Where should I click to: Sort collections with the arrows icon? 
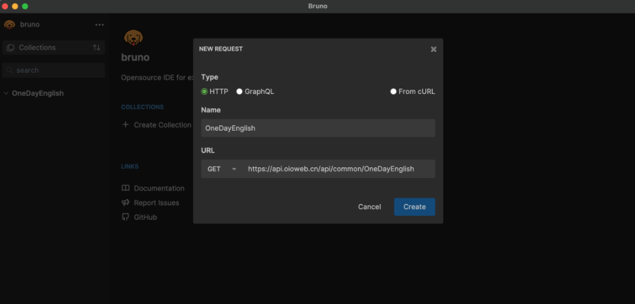coord(96,48)
